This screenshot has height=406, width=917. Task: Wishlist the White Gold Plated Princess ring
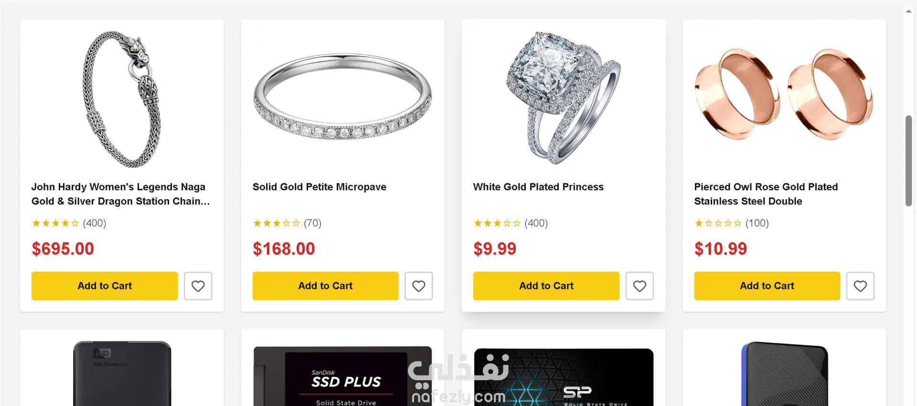640,286
